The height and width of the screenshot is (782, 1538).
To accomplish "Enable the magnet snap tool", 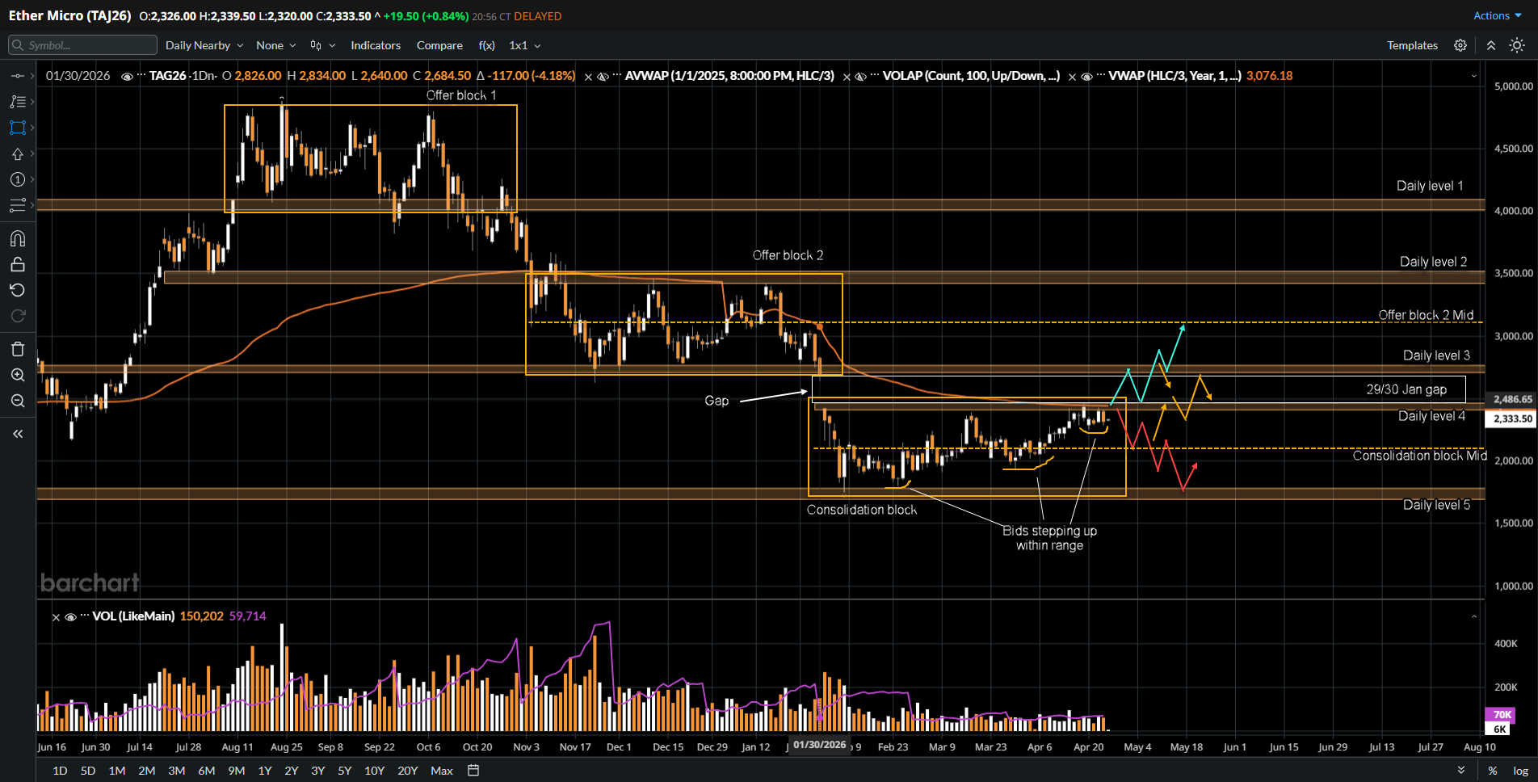I will coord(17,238).
